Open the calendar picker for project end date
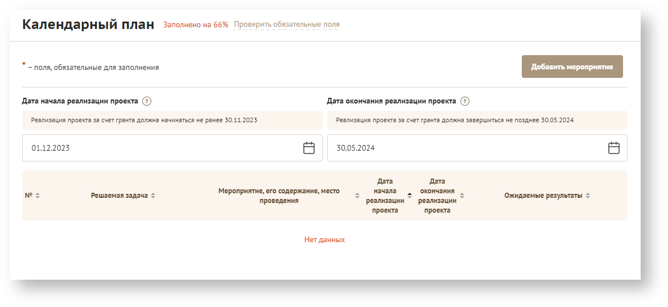This screenshot has width=668, height=307. [613, 148]
